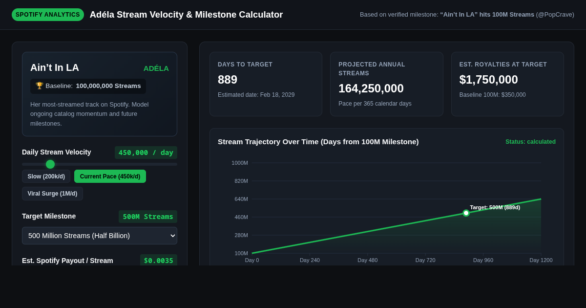Click the Days to Target card heading
This screenshot has width=586, height=308.
coord(245,65)
